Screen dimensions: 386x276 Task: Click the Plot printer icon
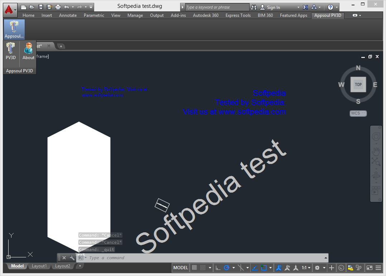click(58, 7)
